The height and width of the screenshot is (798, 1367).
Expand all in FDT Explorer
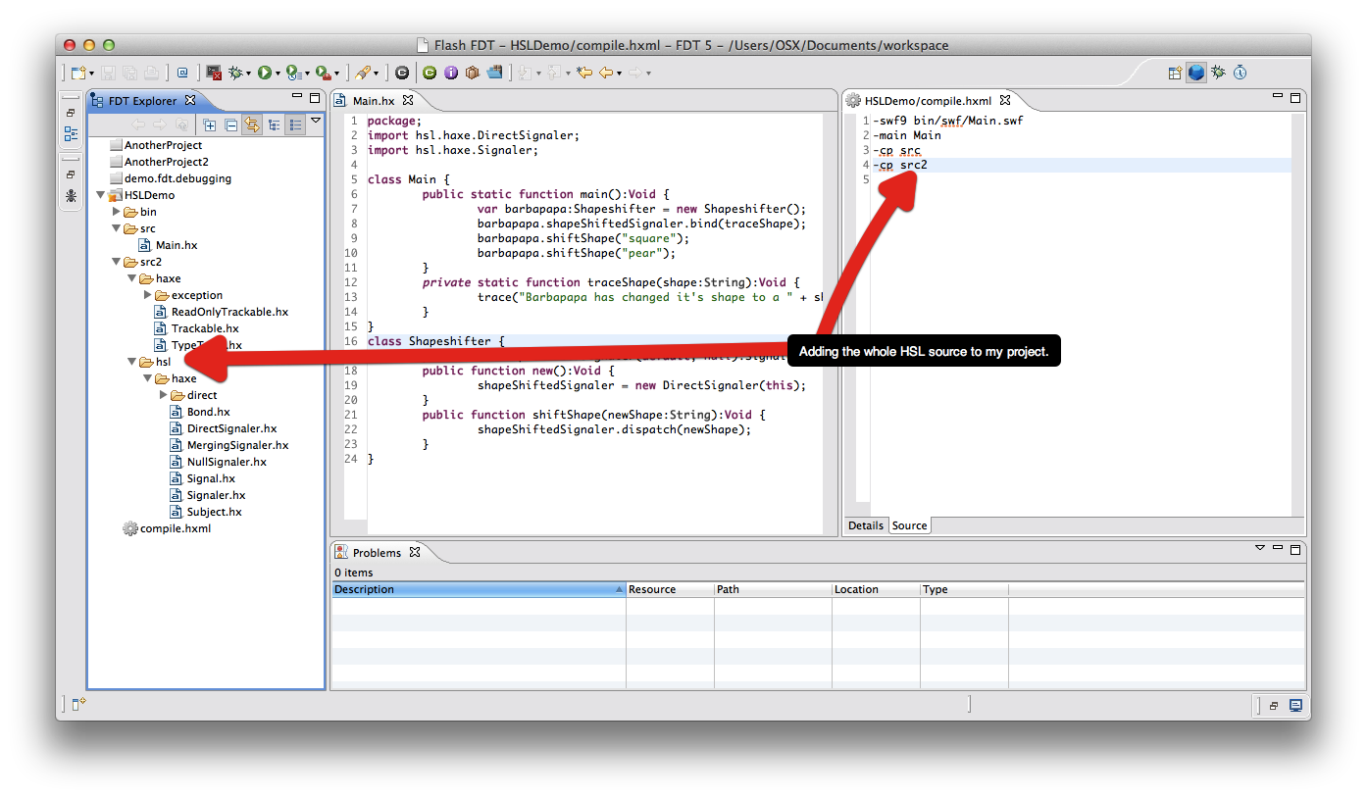209,125
